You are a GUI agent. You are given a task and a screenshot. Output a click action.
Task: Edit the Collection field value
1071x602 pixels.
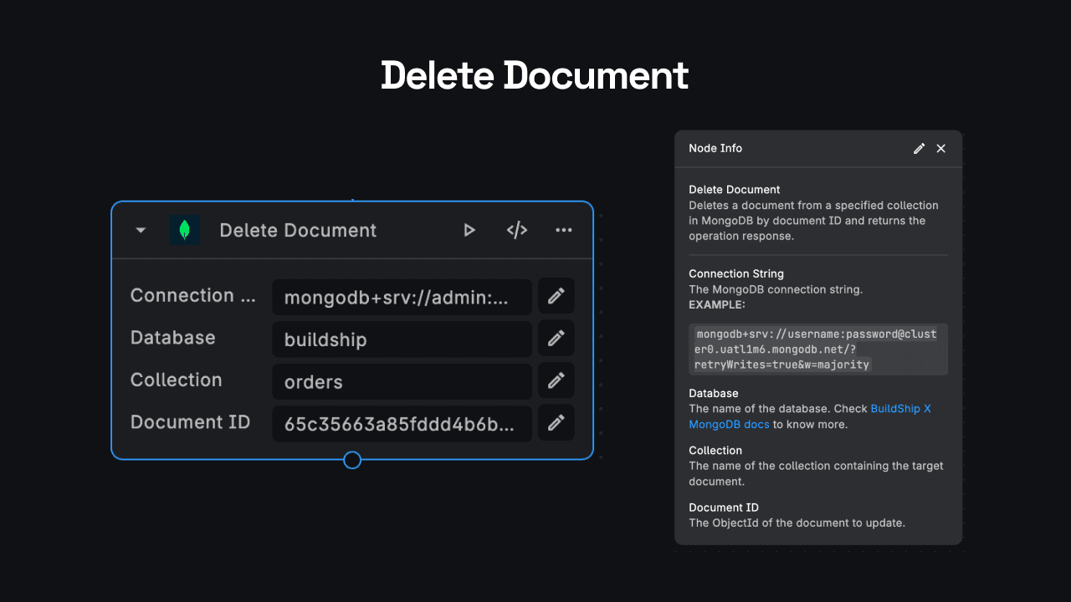tap(556, 380)
